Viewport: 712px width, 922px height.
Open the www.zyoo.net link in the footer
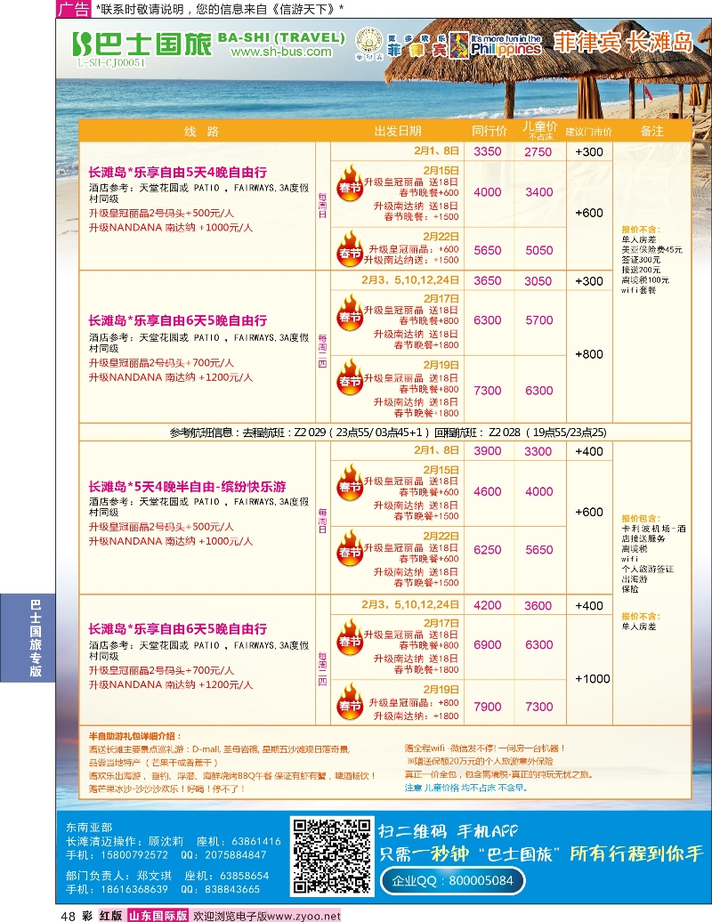coord(304,916)
